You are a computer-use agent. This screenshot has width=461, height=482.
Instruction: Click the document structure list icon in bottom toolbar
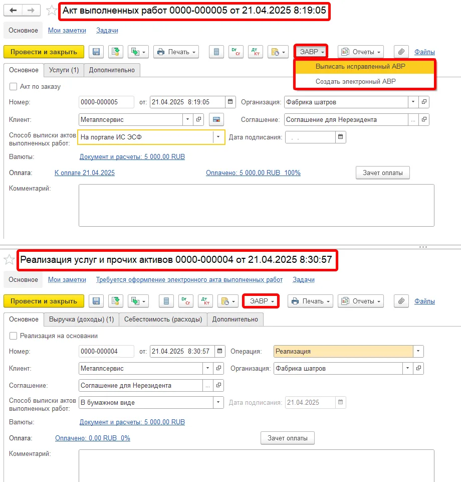coord(166,301)
